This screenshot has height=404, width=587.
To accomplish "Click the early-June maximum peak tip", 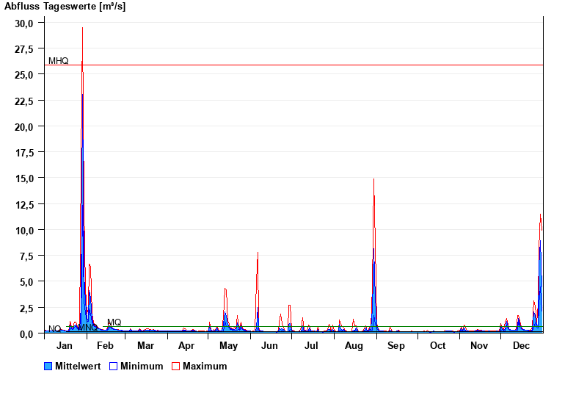I will pyautogui.click(x=258, y=253).
